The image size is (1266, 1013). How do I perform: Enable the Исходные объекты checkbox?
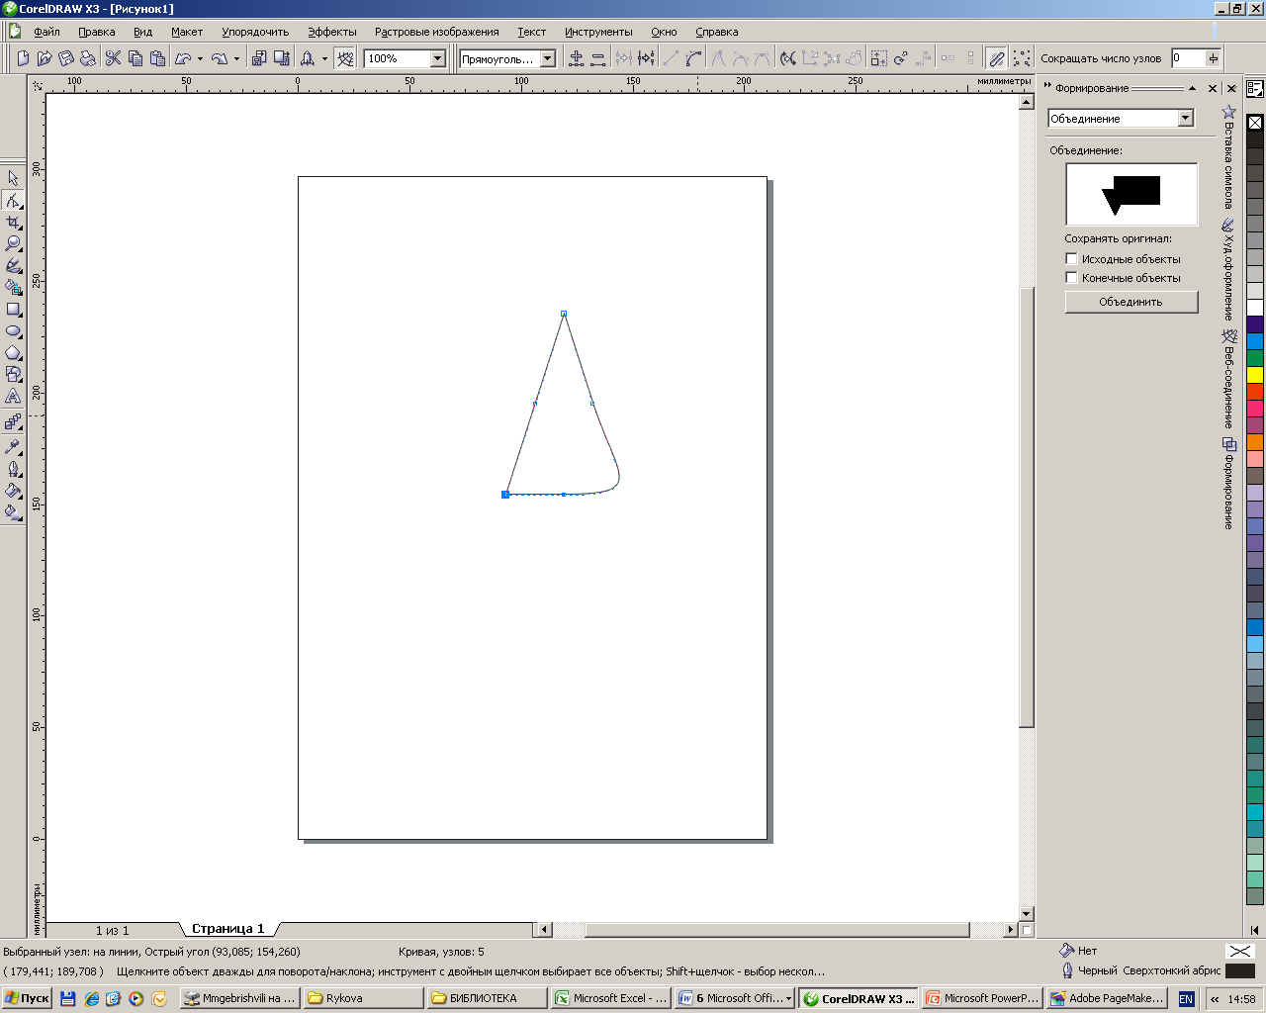[x=1071, y=258]
